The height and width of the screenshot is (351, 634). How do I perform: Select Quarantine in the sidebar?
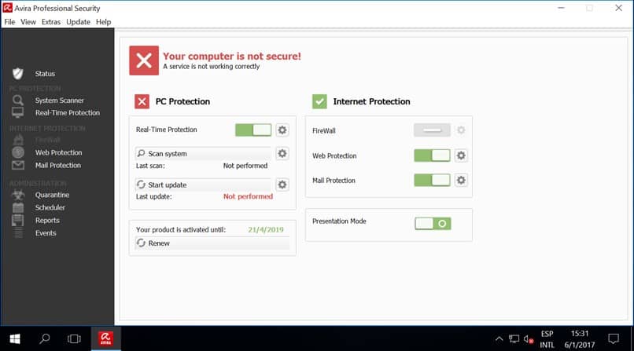click(52, 195)
